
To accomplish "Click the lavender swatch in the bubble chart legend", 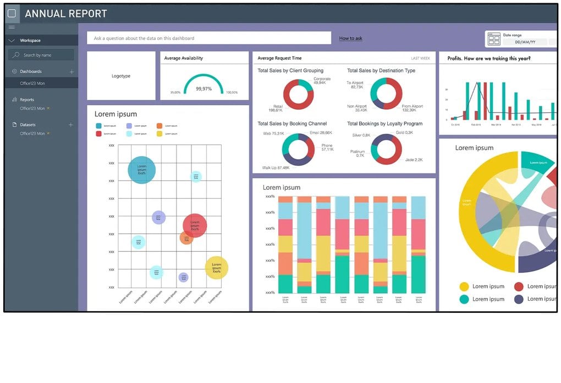I will point(129,126).
